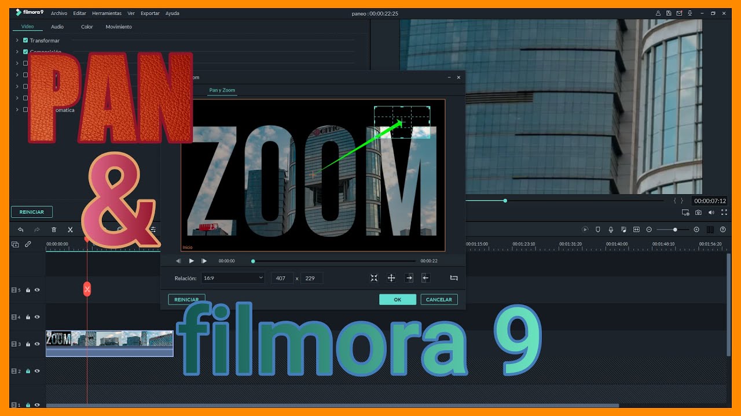
Task: Play the dialog preview
Action: pos(192,261)
